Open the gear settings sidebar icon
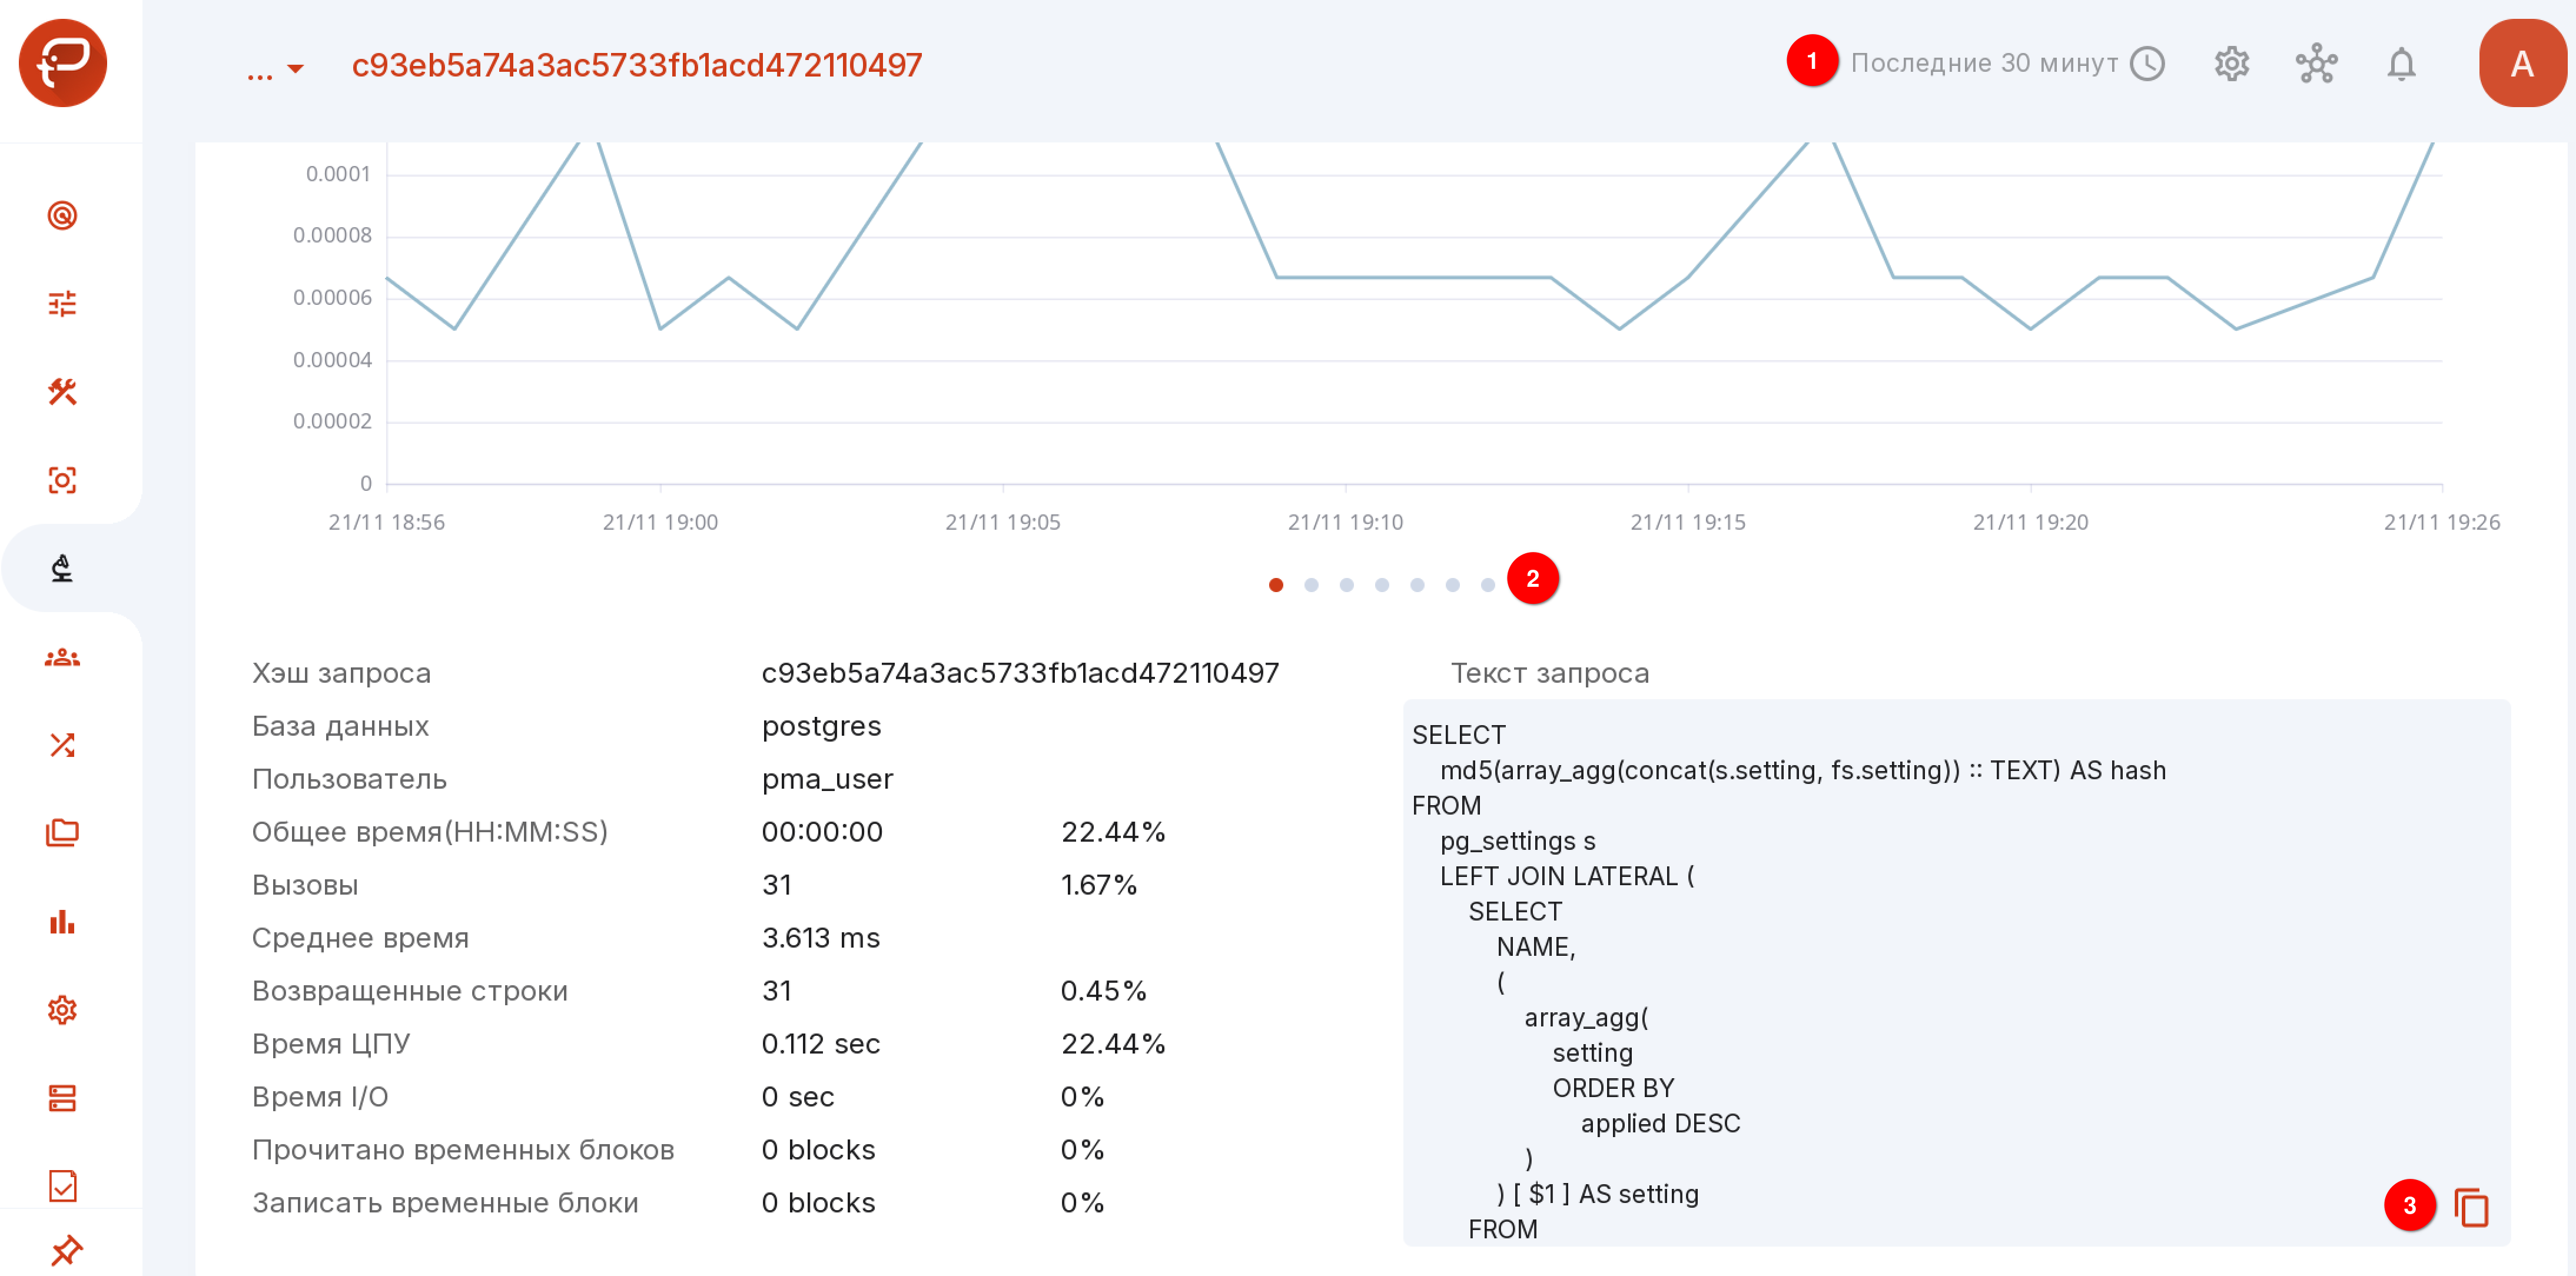Viewport: 2576px width, 1276px height. pyautogui.click(x=62, y=1010)
